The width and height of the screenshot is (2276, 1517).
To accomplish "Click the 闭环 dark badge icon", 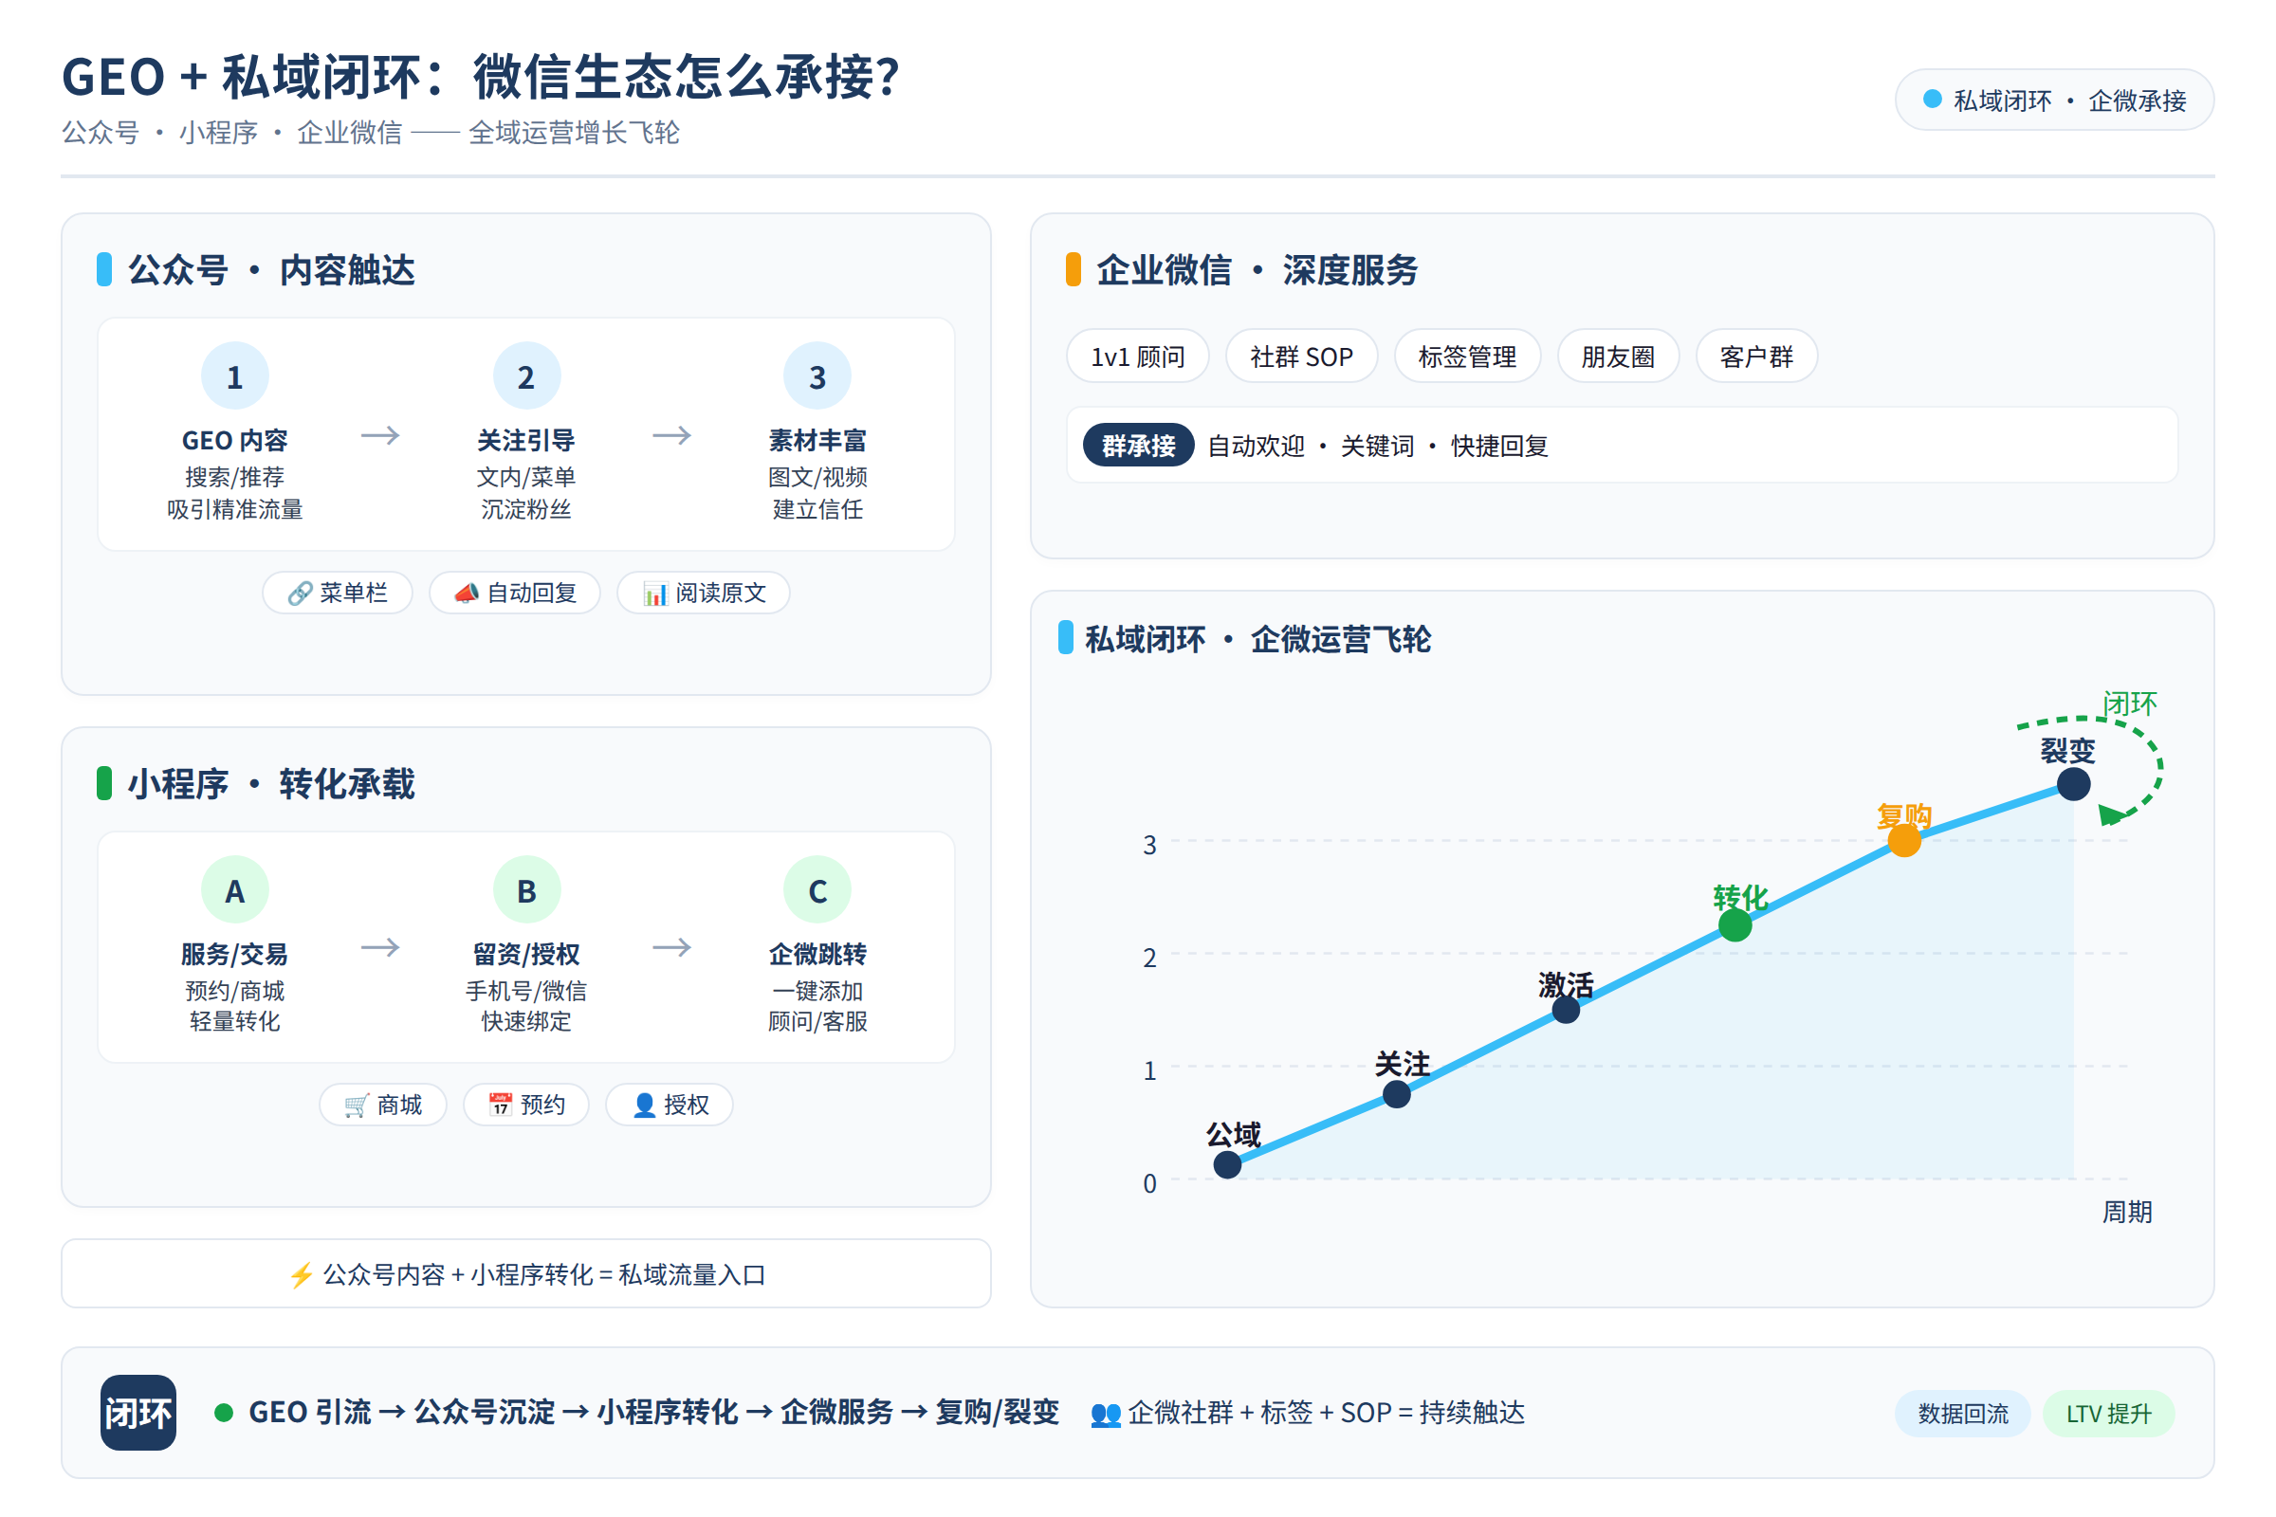I will [x=138, y=1413].
